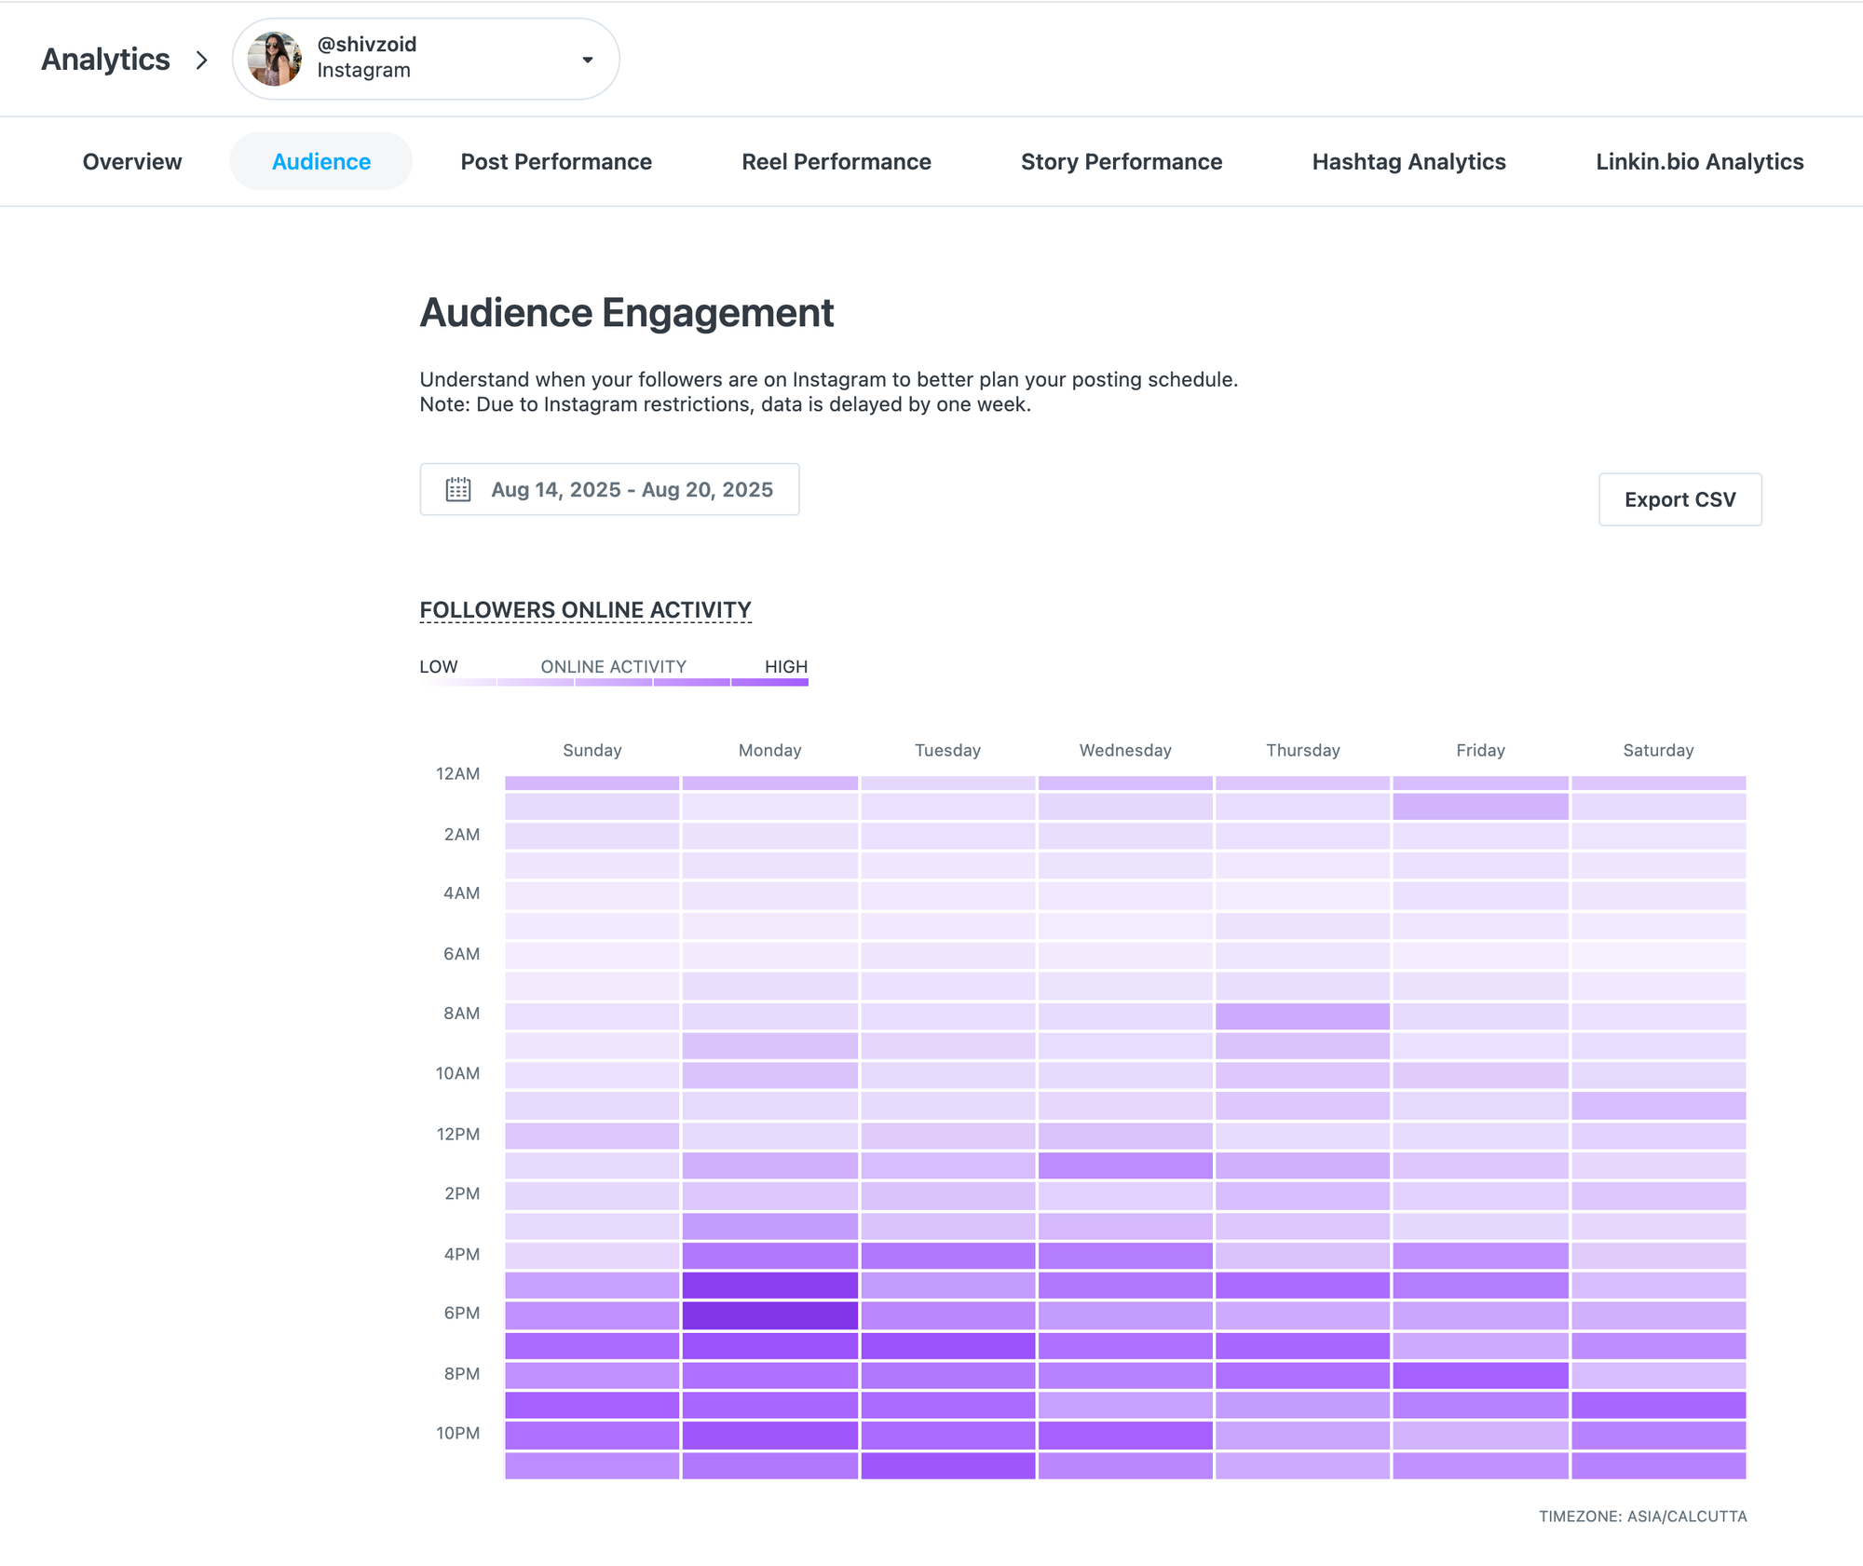Select the Reel Performance tab
The image size is (1863, 1566).
click(x=836, y=161)
